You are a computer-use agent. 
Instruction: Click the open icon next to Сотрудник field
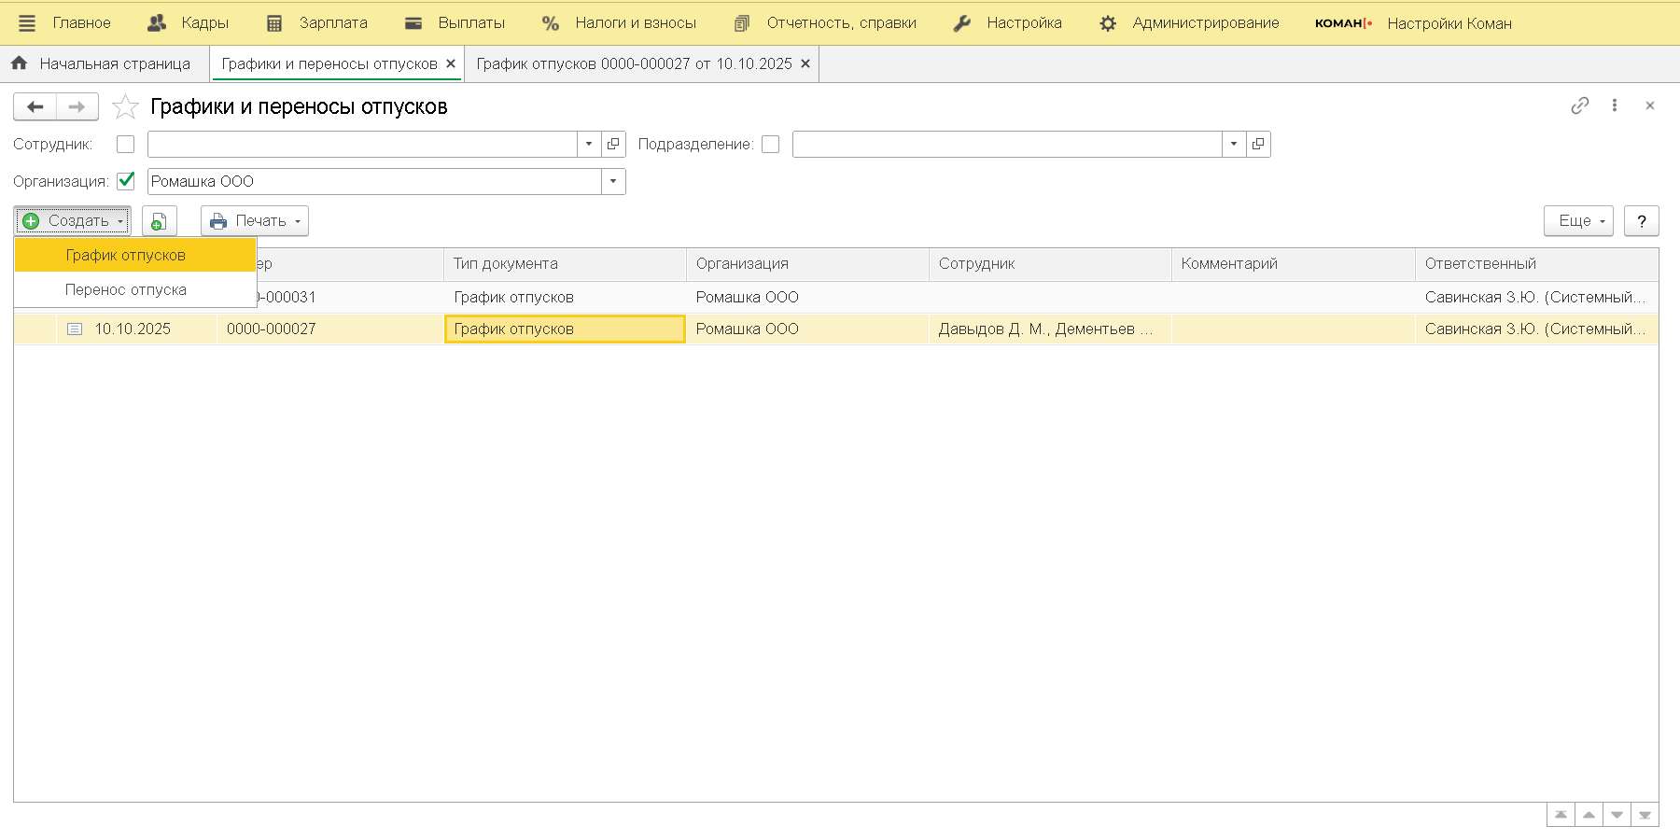click(613, 144)
